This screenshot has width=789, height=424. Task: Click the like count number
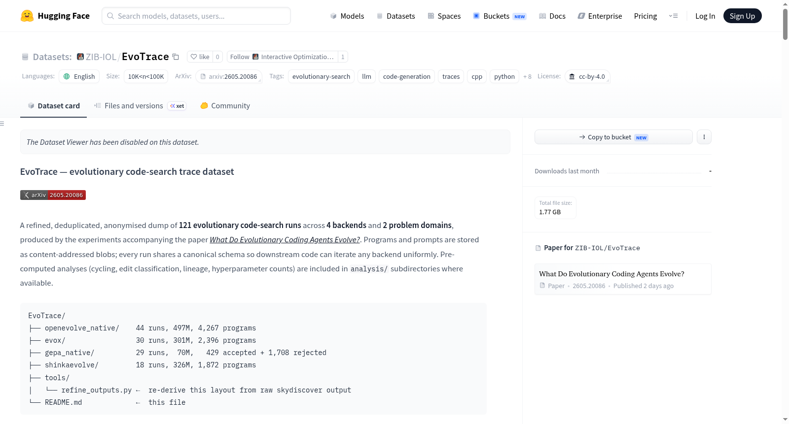217,57
